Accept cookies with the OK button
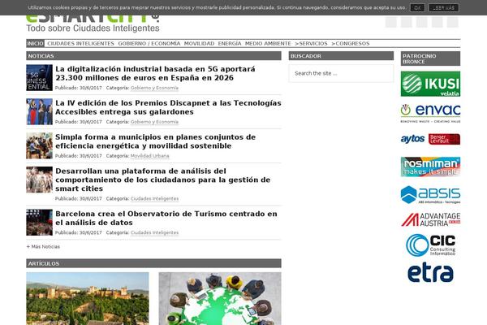This screenshot has height=325, width=487. (x=417, y=8)
